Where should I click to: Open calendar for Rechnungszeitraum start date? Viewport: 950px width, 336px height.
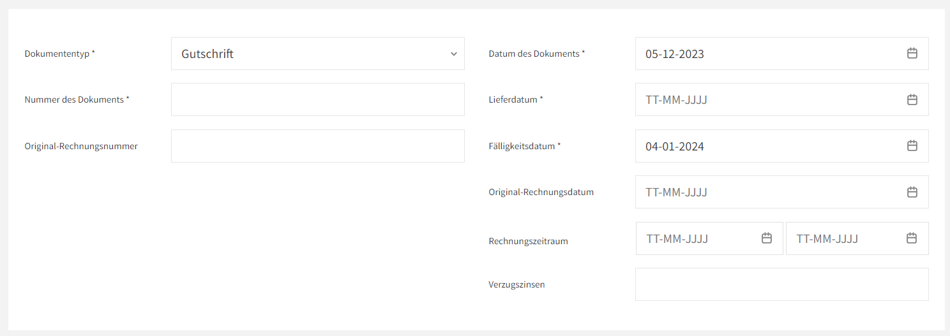click(767, 238)
